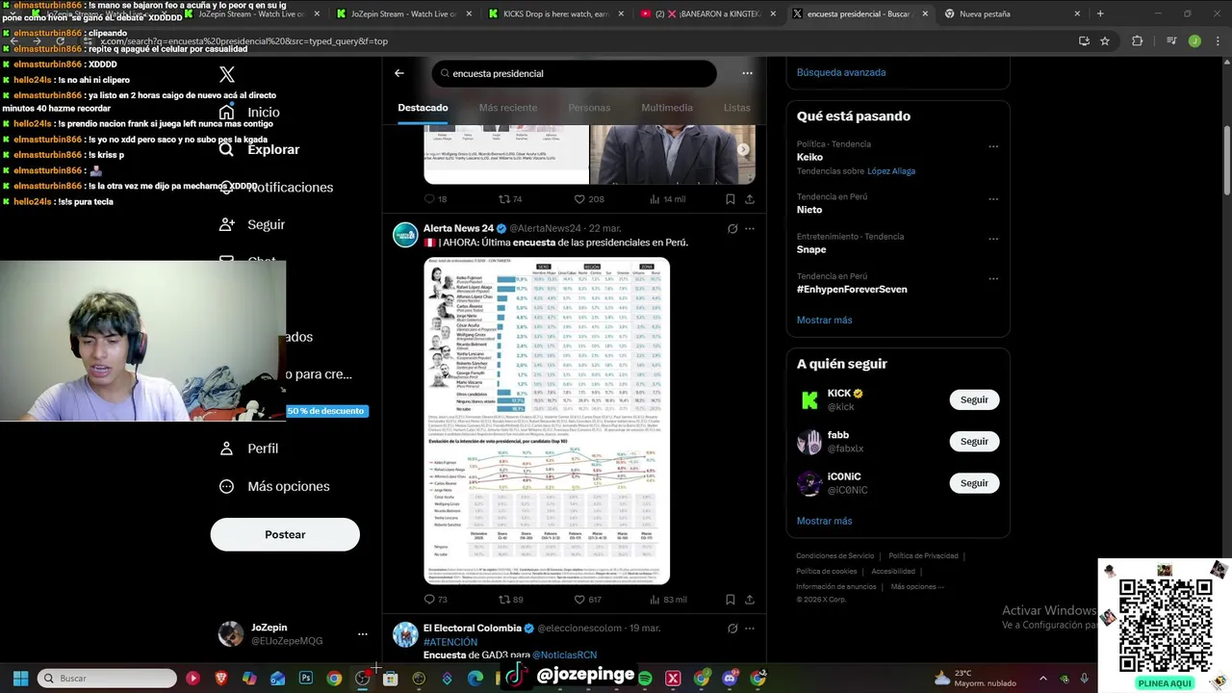Screen dimensions: 1232x693
Task: Click Alerta News 24 account name
Action: coord(458,228)
